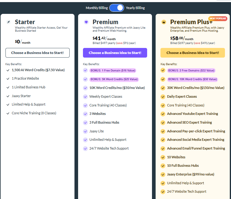
Task: Click the Premium plan title
Action: tap(105, 22)
